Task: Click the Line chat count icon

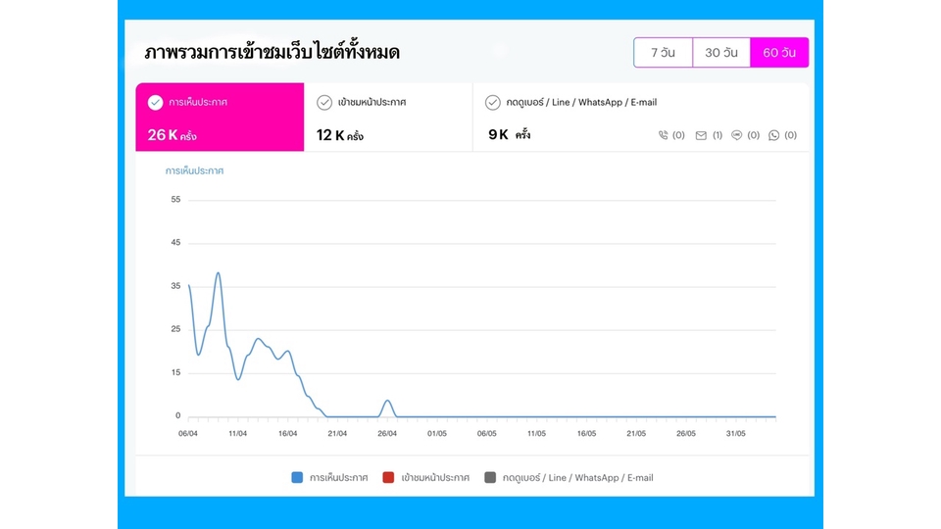Action: [737, 136]
